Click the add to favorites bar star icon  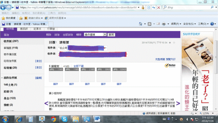point(21,18)
